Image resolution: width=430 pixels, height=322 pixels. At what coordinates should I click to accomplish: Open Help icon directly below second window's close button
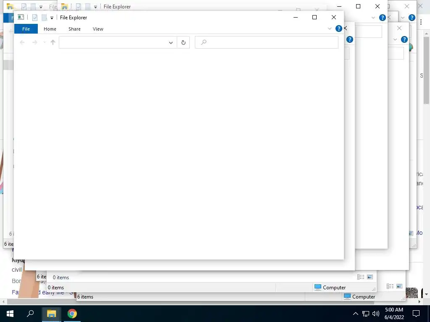[382, 18]
